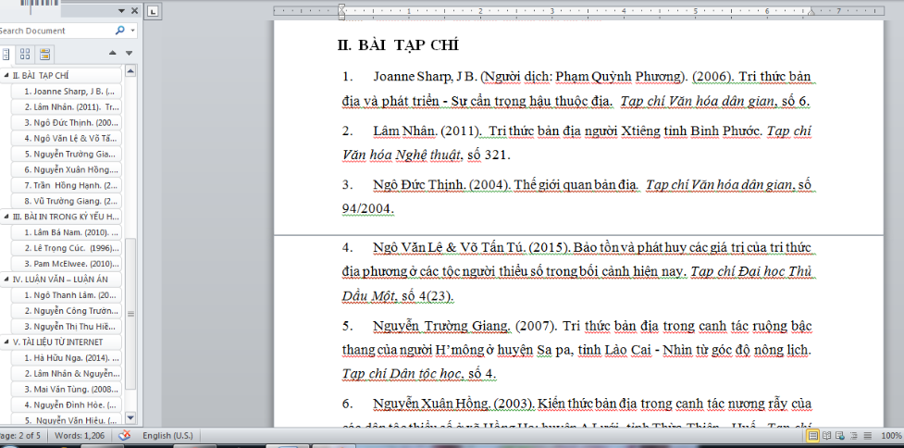904x448 pixels.
Task: Collapse the II. BÀI TẠP CHÍ heading
Action: pos(6,76)
